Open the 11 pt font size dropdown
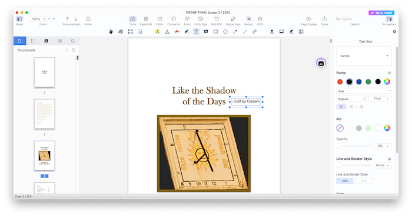This screenshot has width=412, height=217. (380, 98)
